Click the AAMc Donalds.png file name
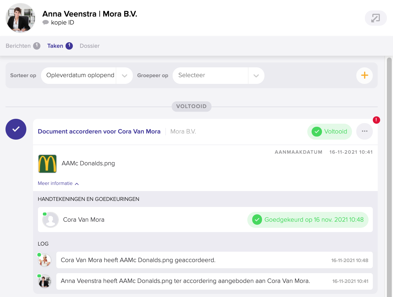The image size is (393, 297). pos(88,164)
